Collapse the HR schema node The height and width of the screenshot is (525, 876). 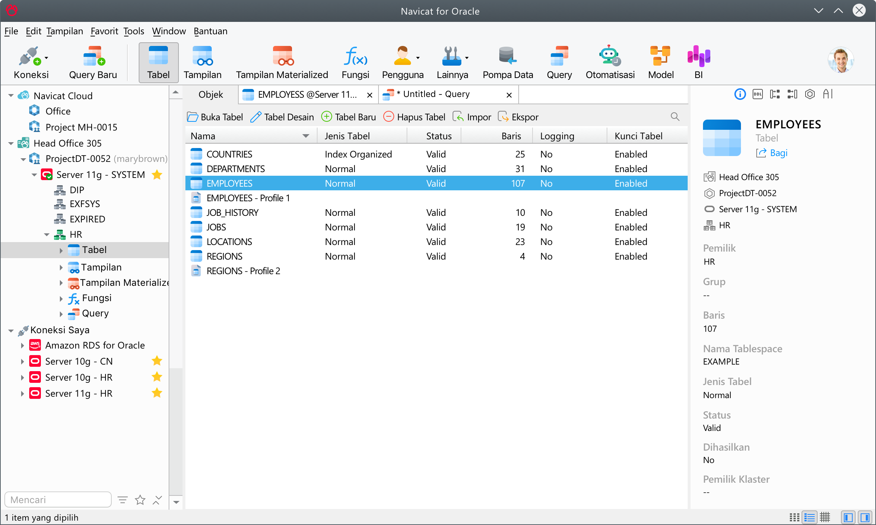click(x=47, y=234)
